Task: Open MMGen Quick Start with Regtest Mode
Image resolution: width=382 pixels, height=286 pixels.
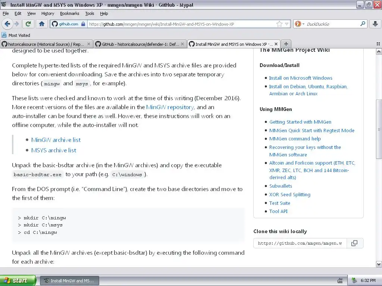Action: pos(311,130)
